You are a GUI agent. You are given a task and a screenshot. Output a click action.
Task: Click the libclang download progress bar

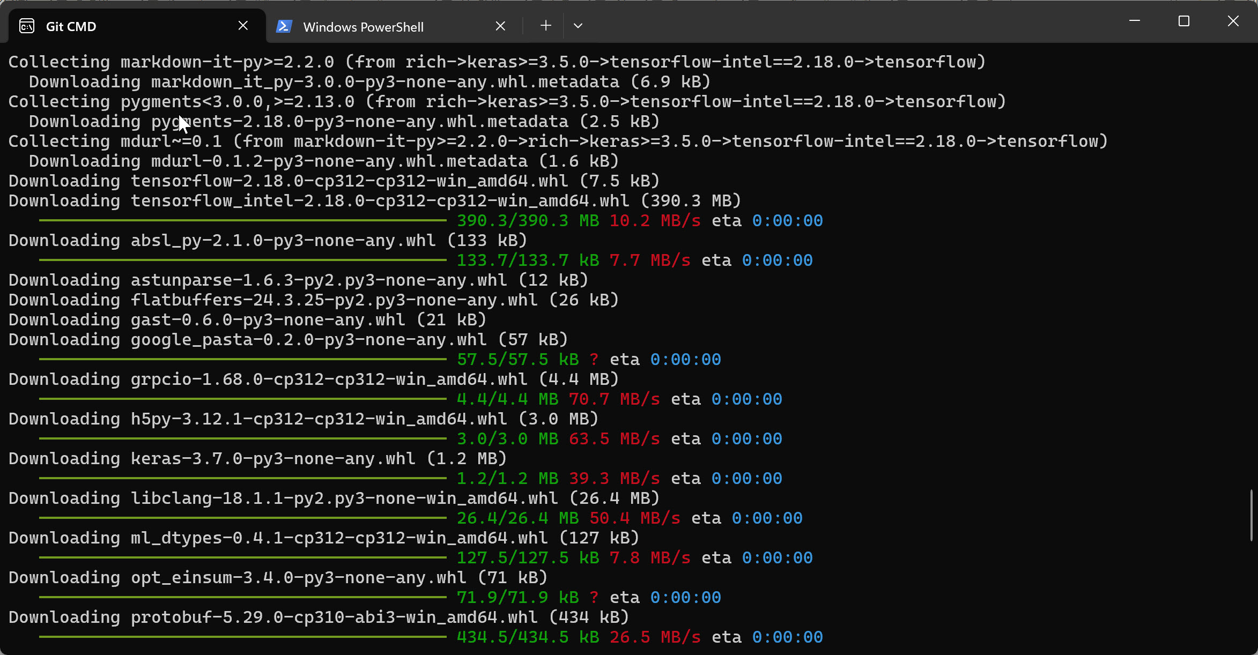pyautogui.click(x=243, y=518)
